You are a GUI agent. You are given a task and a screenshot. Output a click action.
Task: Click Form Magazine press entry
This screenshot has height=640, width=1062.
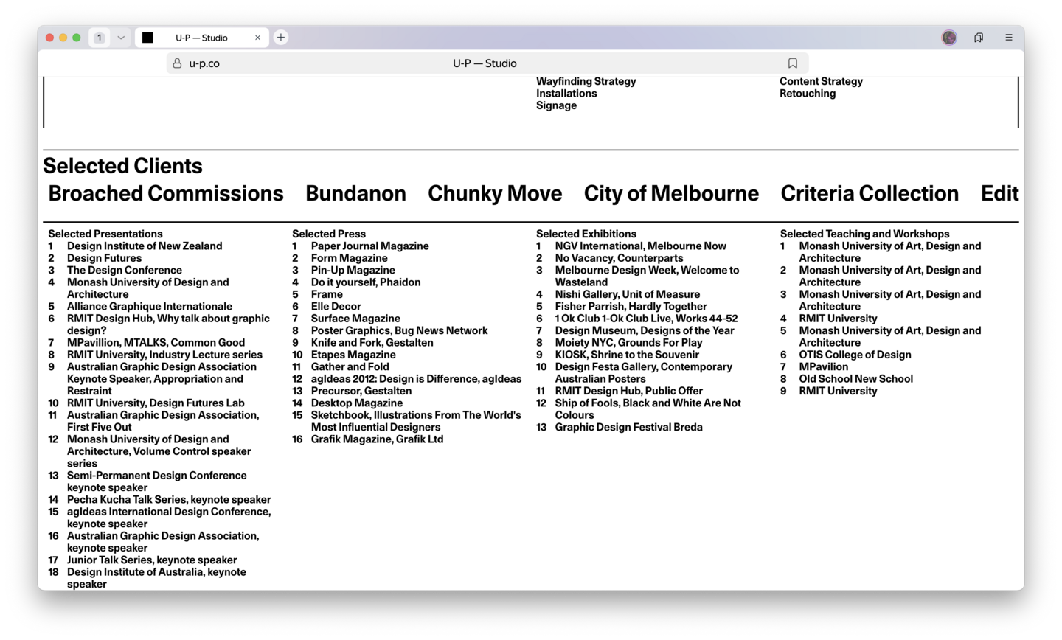[x=349, y=258]
